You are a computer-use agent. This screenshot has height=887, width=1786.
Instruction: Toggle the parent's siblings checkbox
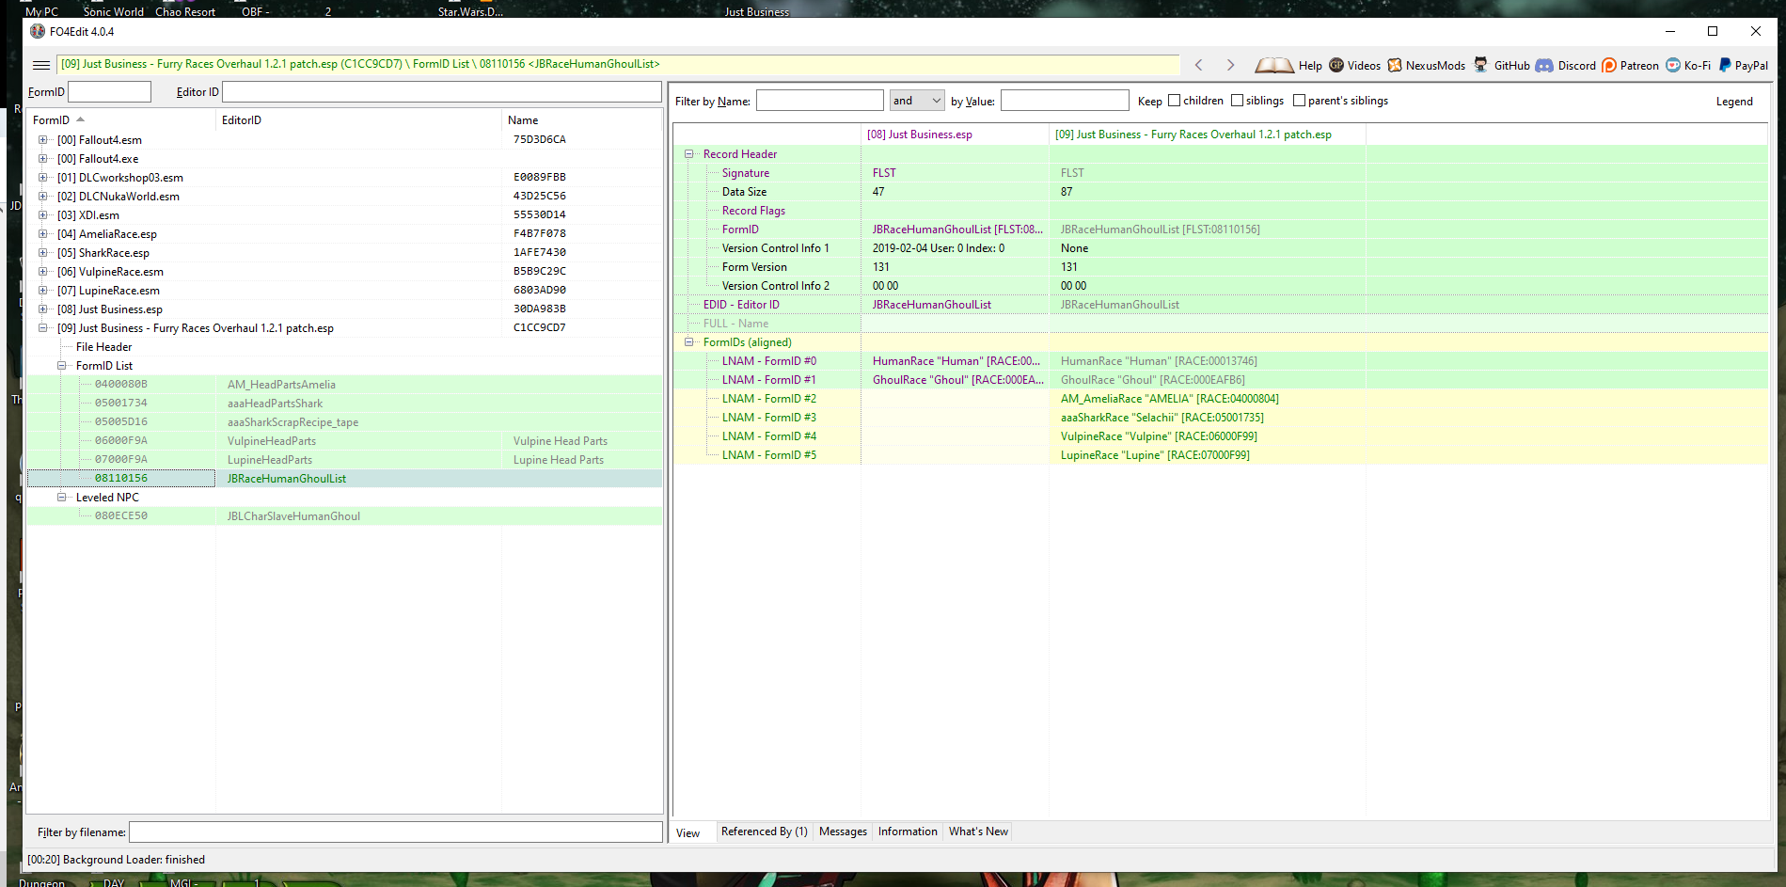click(1299, 101)
